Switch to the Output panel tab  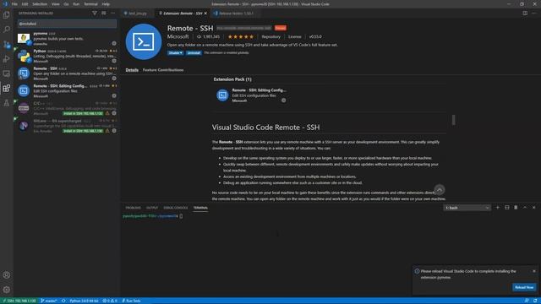pyautogui.click(x=152, y=208)
